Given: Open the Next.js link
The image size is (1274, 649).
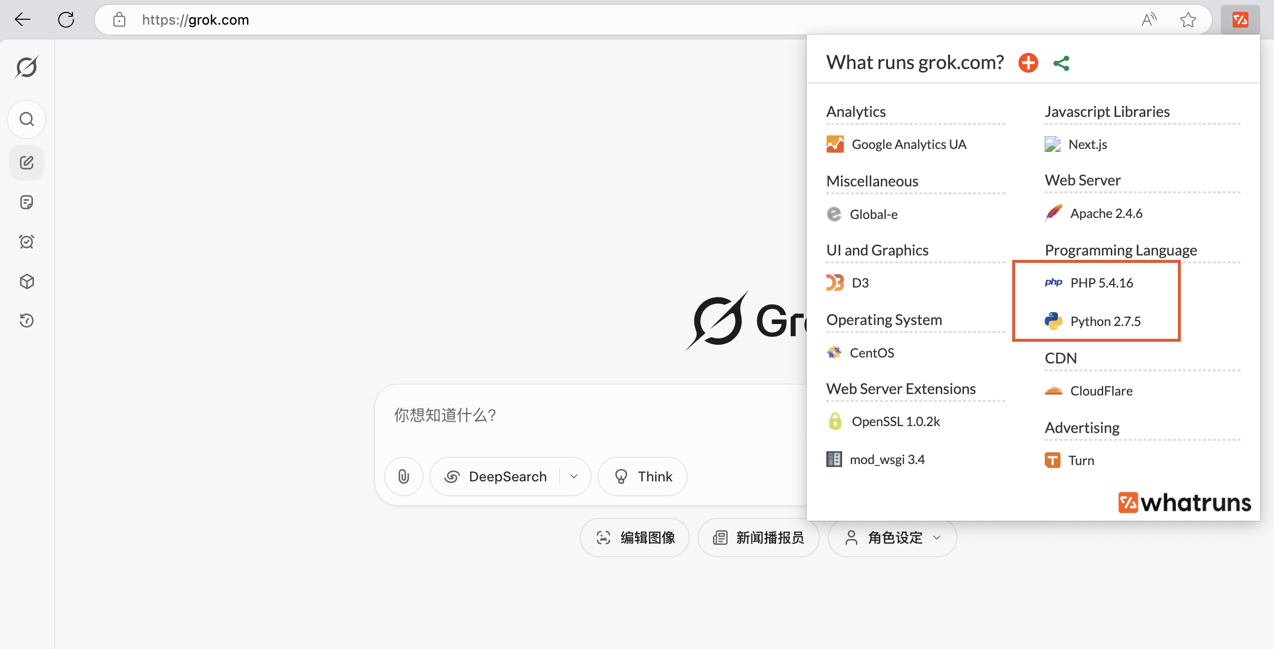Looking at the screenshot, I should pyautogui.click(x=1087, y=144).
